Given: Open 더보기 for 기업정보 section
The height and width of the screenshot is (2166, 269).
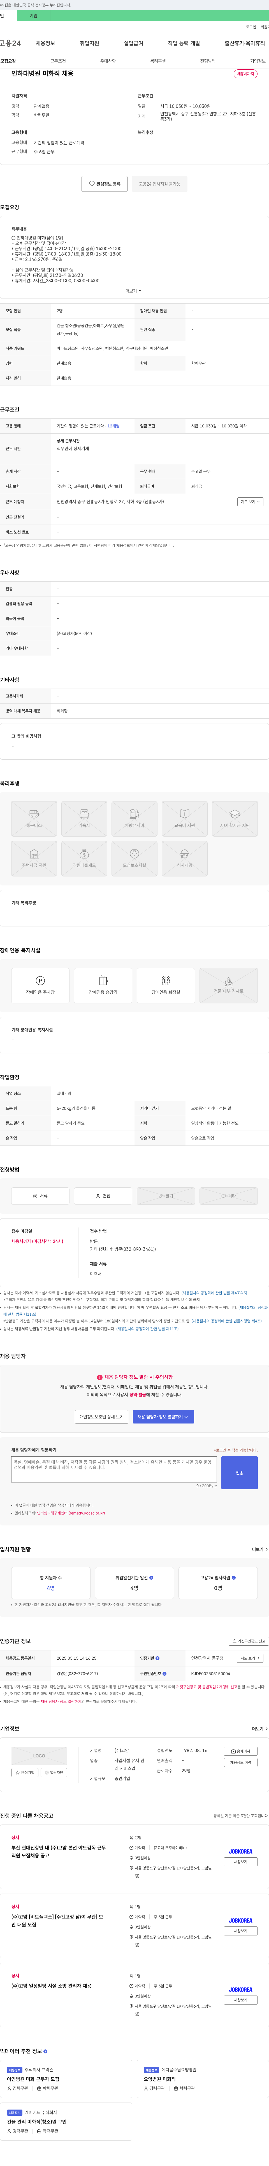Looking at the screenshot, I should tap(260, 1729).
